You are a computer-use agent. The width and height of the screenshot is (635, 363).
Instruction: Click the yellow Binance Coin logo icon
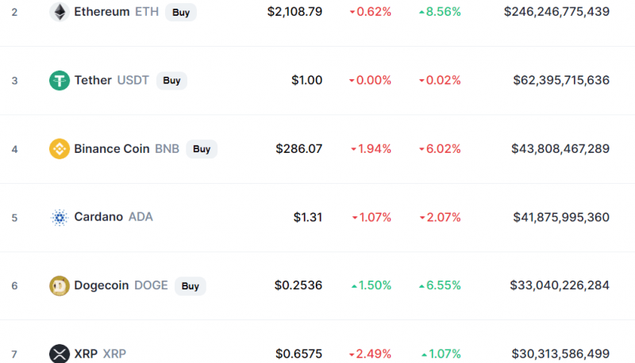pos(60,149)
